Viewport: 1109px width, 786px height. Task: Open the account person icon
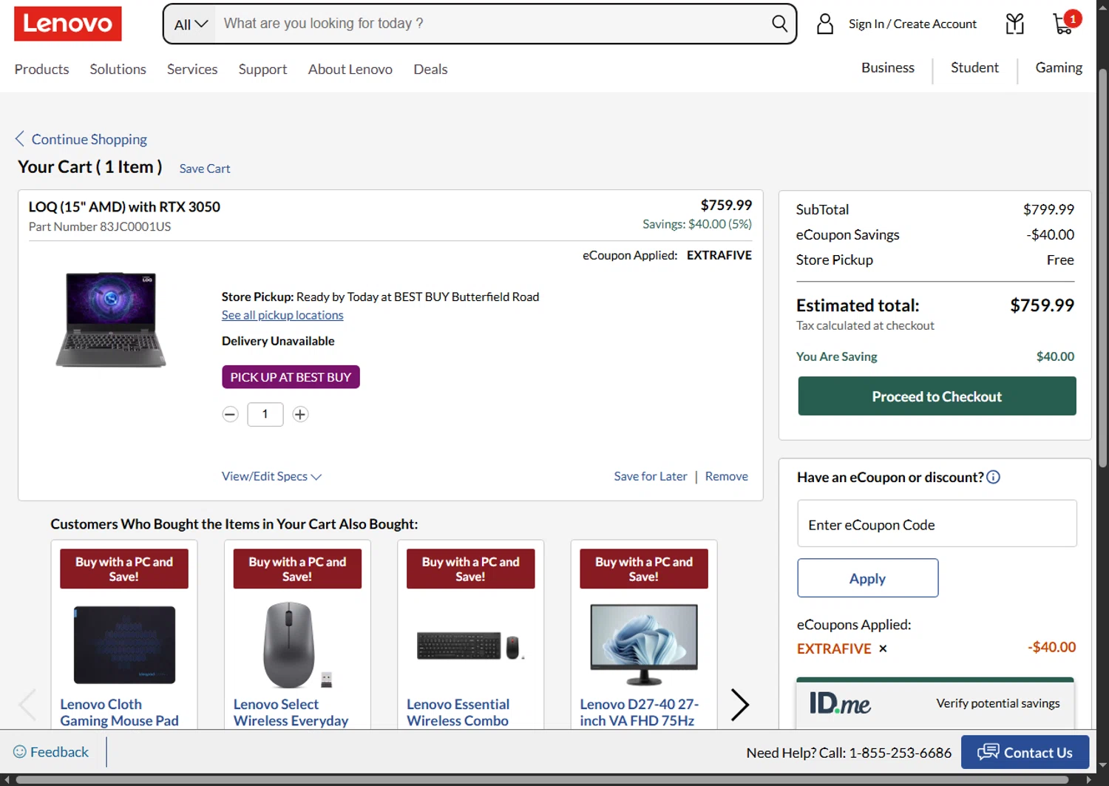(825, 24)
